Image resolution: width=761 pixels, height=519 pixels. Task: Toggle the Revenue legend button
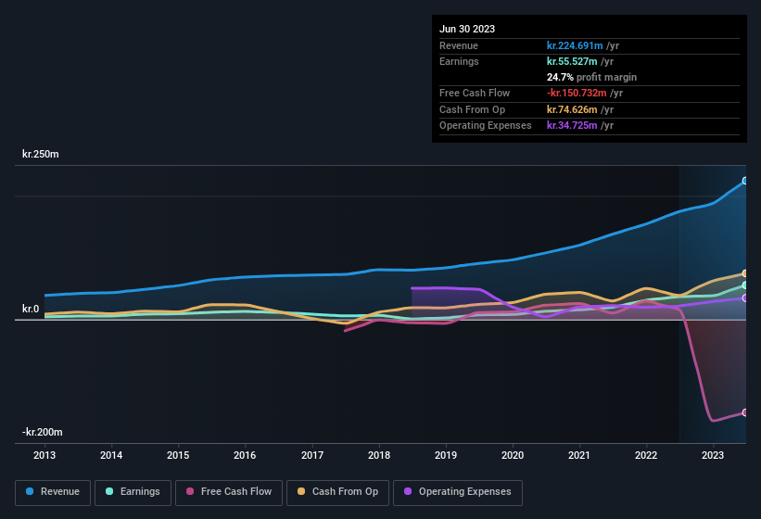click(x=53, y=492)
